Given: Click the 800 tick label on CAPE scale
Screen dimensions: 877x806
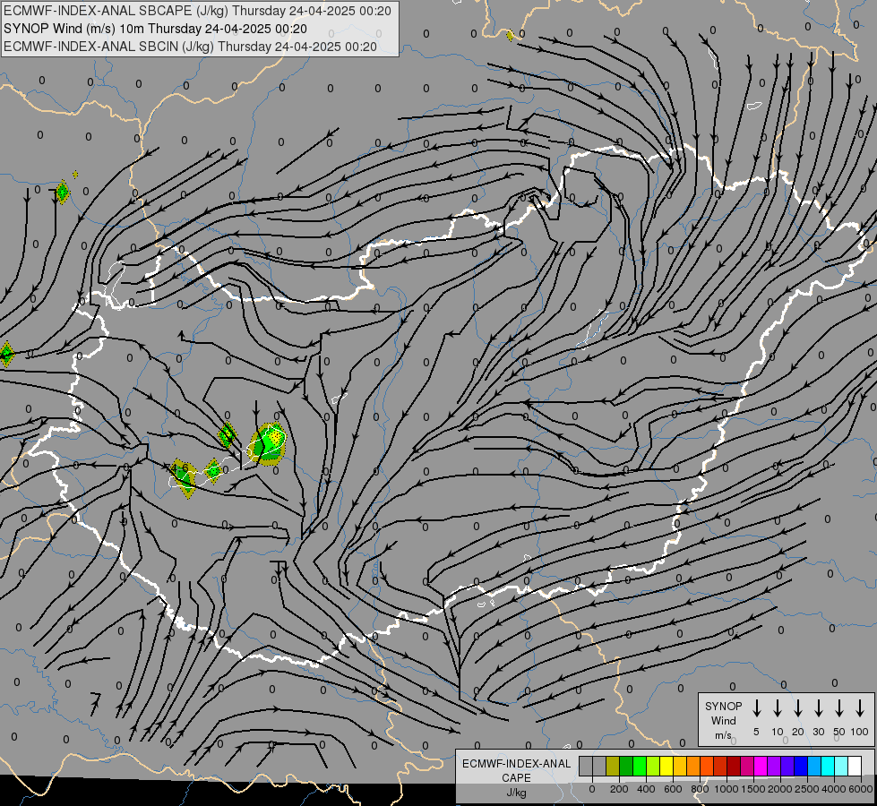Looking at the screenshot, I should point(700,789).
